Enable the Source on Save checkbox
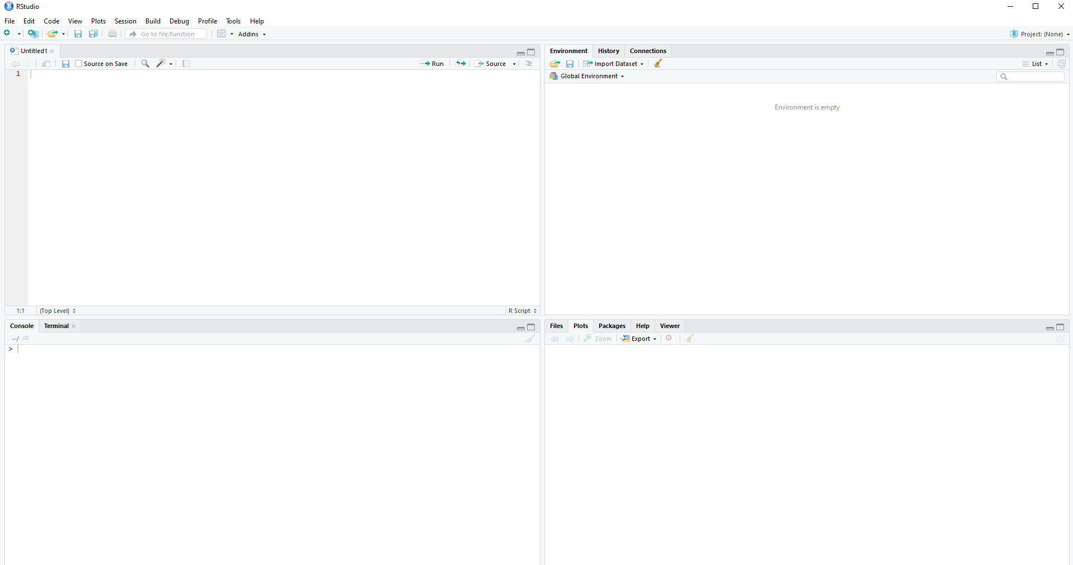Image resolution: width=1073 pixels, height=565 pixels. tap(78, 64)
